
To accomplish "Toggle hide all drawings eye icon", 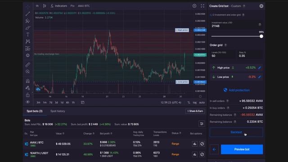I will coord(28,102).
